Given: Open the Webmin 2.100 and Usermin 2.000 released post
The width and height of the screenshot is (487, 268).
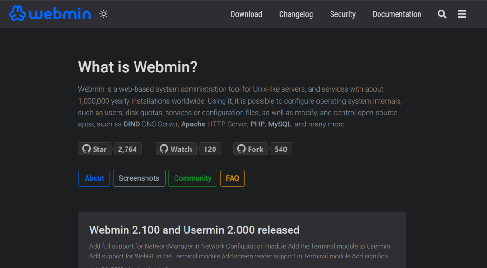Looking at the screenshot, I should point(195,230).
